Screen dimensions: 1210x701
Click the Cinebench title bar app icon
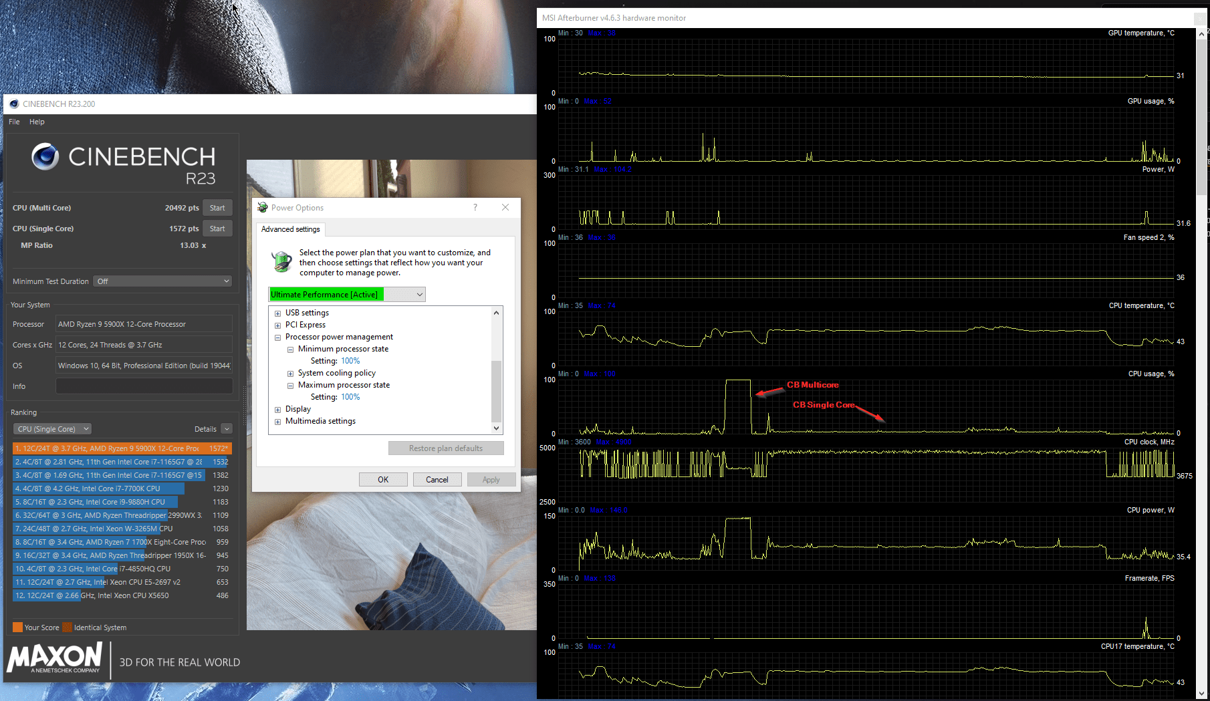pos(14,104)
